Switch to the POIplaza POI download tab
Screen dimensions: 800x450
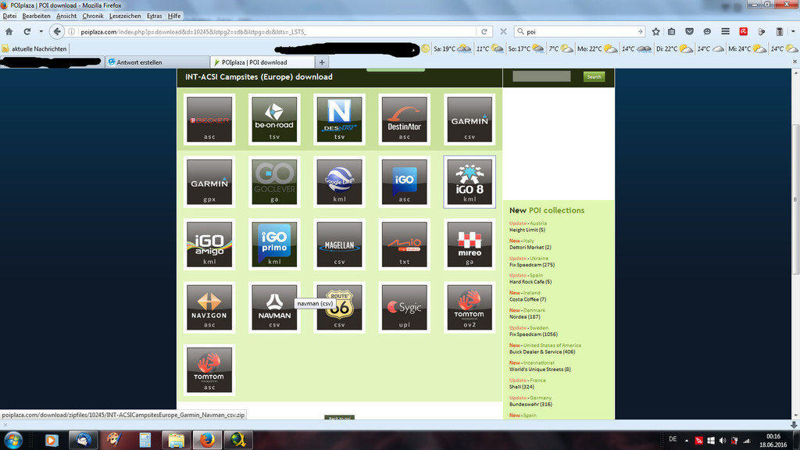pyautogui.click(x=262, y=62)
